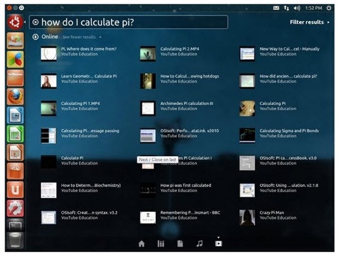Open the Calculating Pi video with the hand thumbnail

point(247,108)
